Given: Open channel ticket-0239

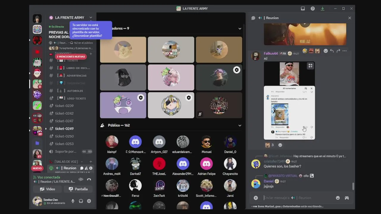Looking at the screenshot, I should [x=71, y=106].
